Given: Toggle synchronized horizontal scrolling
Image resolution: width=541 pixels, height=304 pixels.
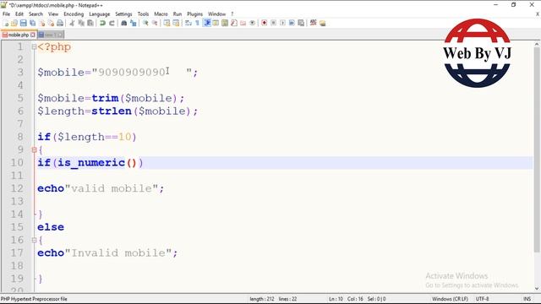Looking at the screenshot, I should pyautogui.click(x=176, y=23).
